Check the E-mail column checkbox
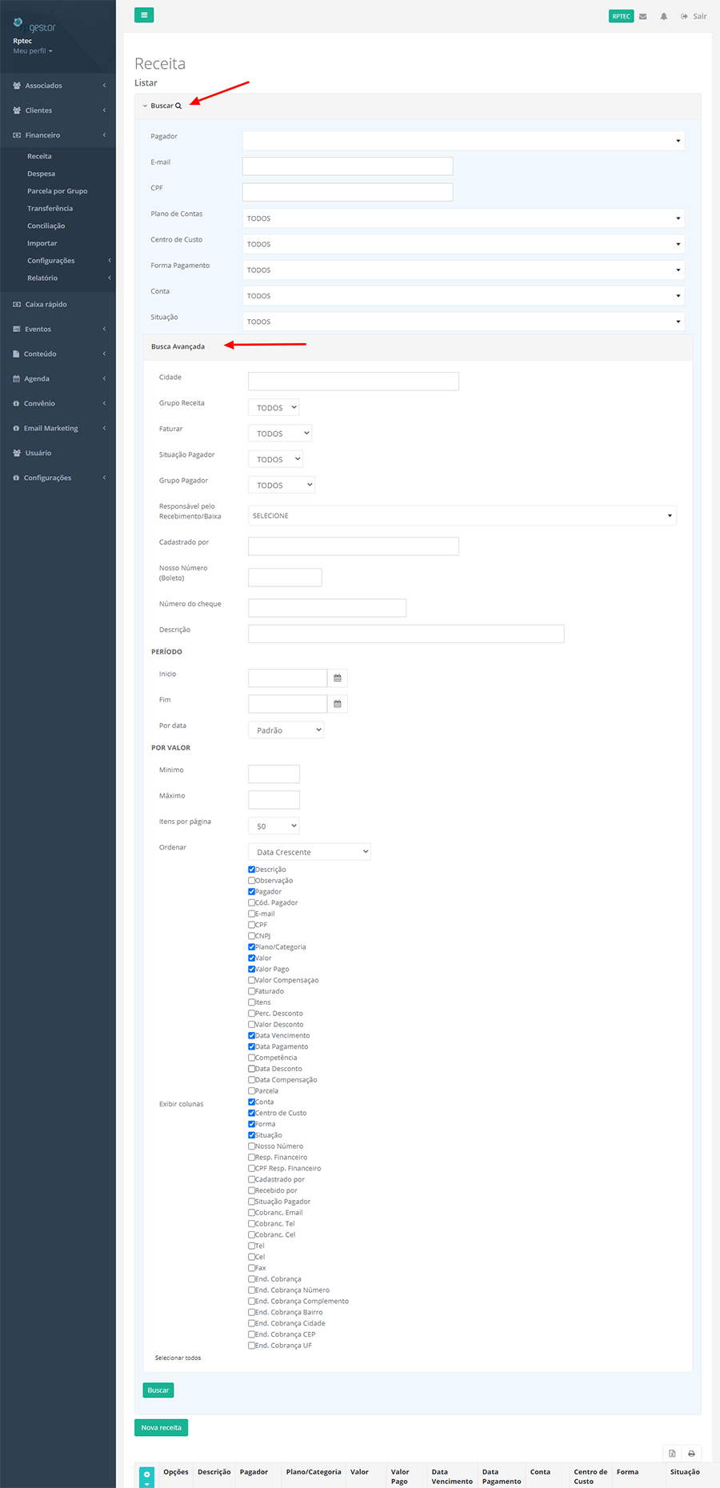720x1488 pixels. tap(252, 914)
